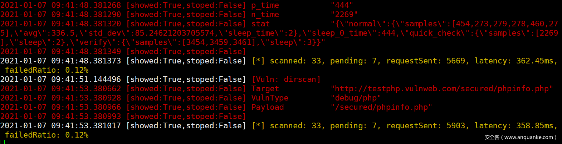
Task: Click the 09:41:51.144496 timestamp
Action: coord(86,79)
